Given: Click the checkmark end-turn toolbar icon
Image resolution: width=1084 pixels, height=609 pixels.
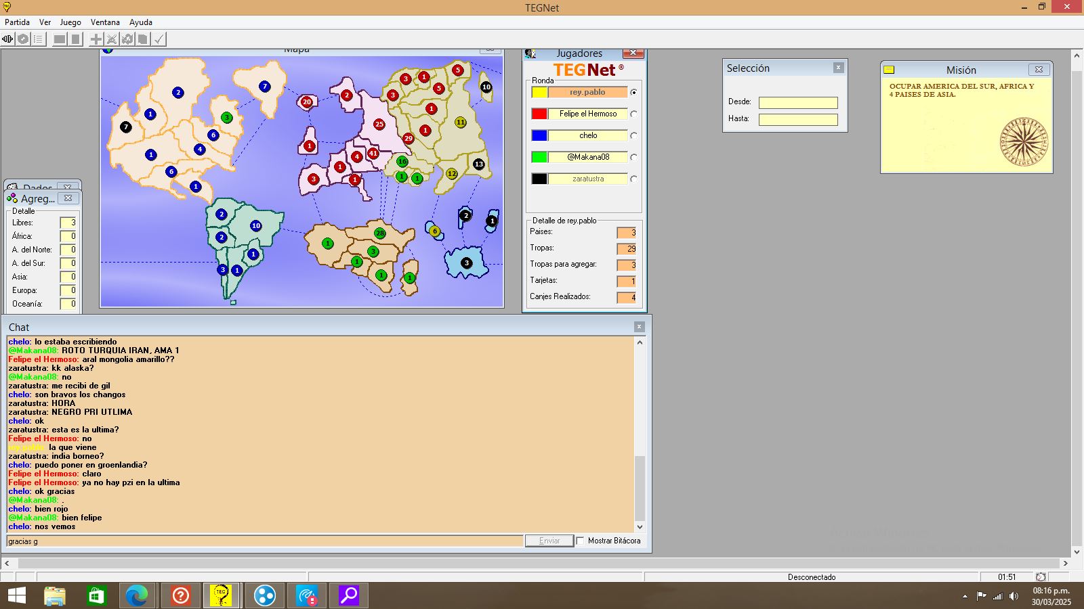Looking at the screenshot, I should click(x=159, y=39).
